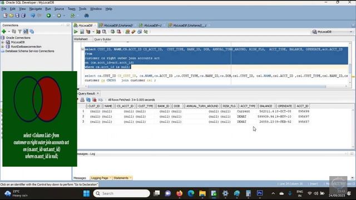Click the Run Script icon
Viewport: 356px width, 200px height.
[x=82, y=32]
